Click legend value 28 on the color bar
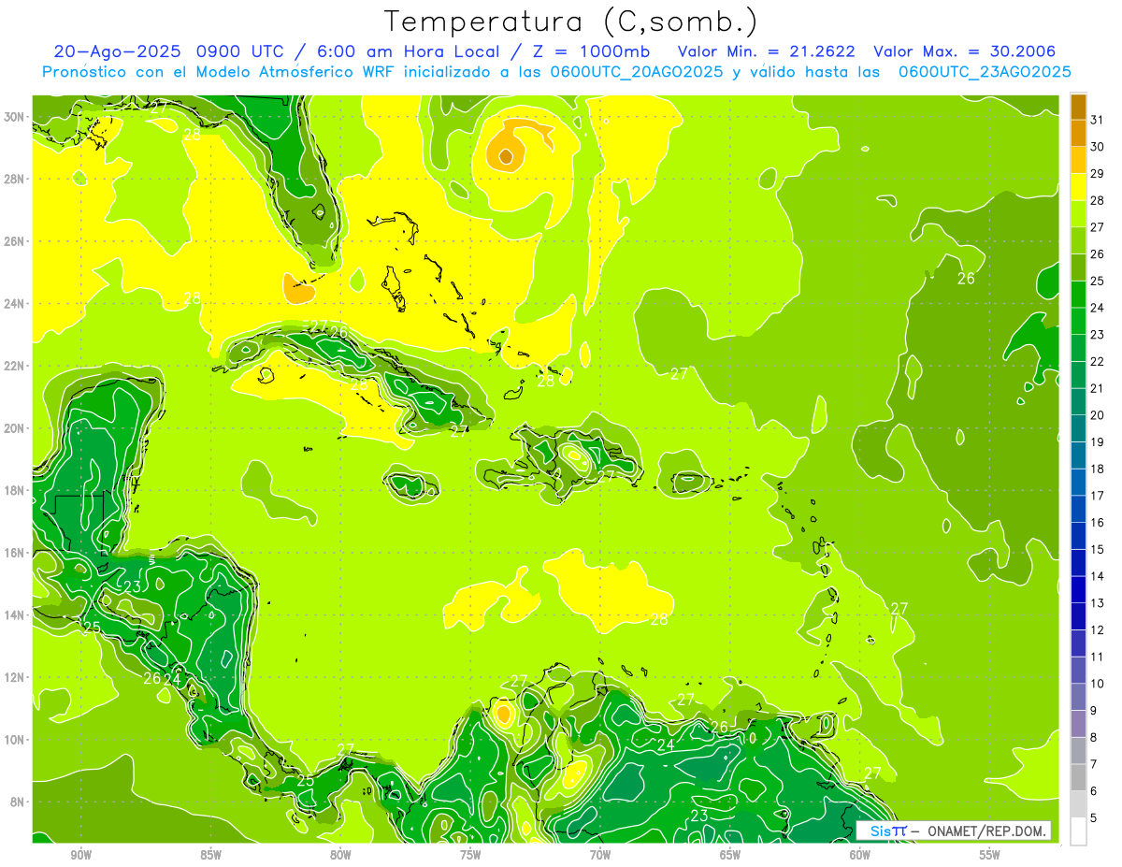Viewport: 1122px width, 867px height. [1097, 200]
